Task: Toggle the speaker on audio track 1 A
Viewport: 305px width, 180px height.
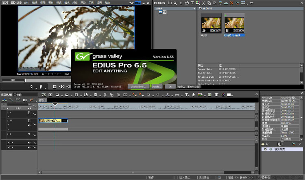Action: (x=29, y=143)
